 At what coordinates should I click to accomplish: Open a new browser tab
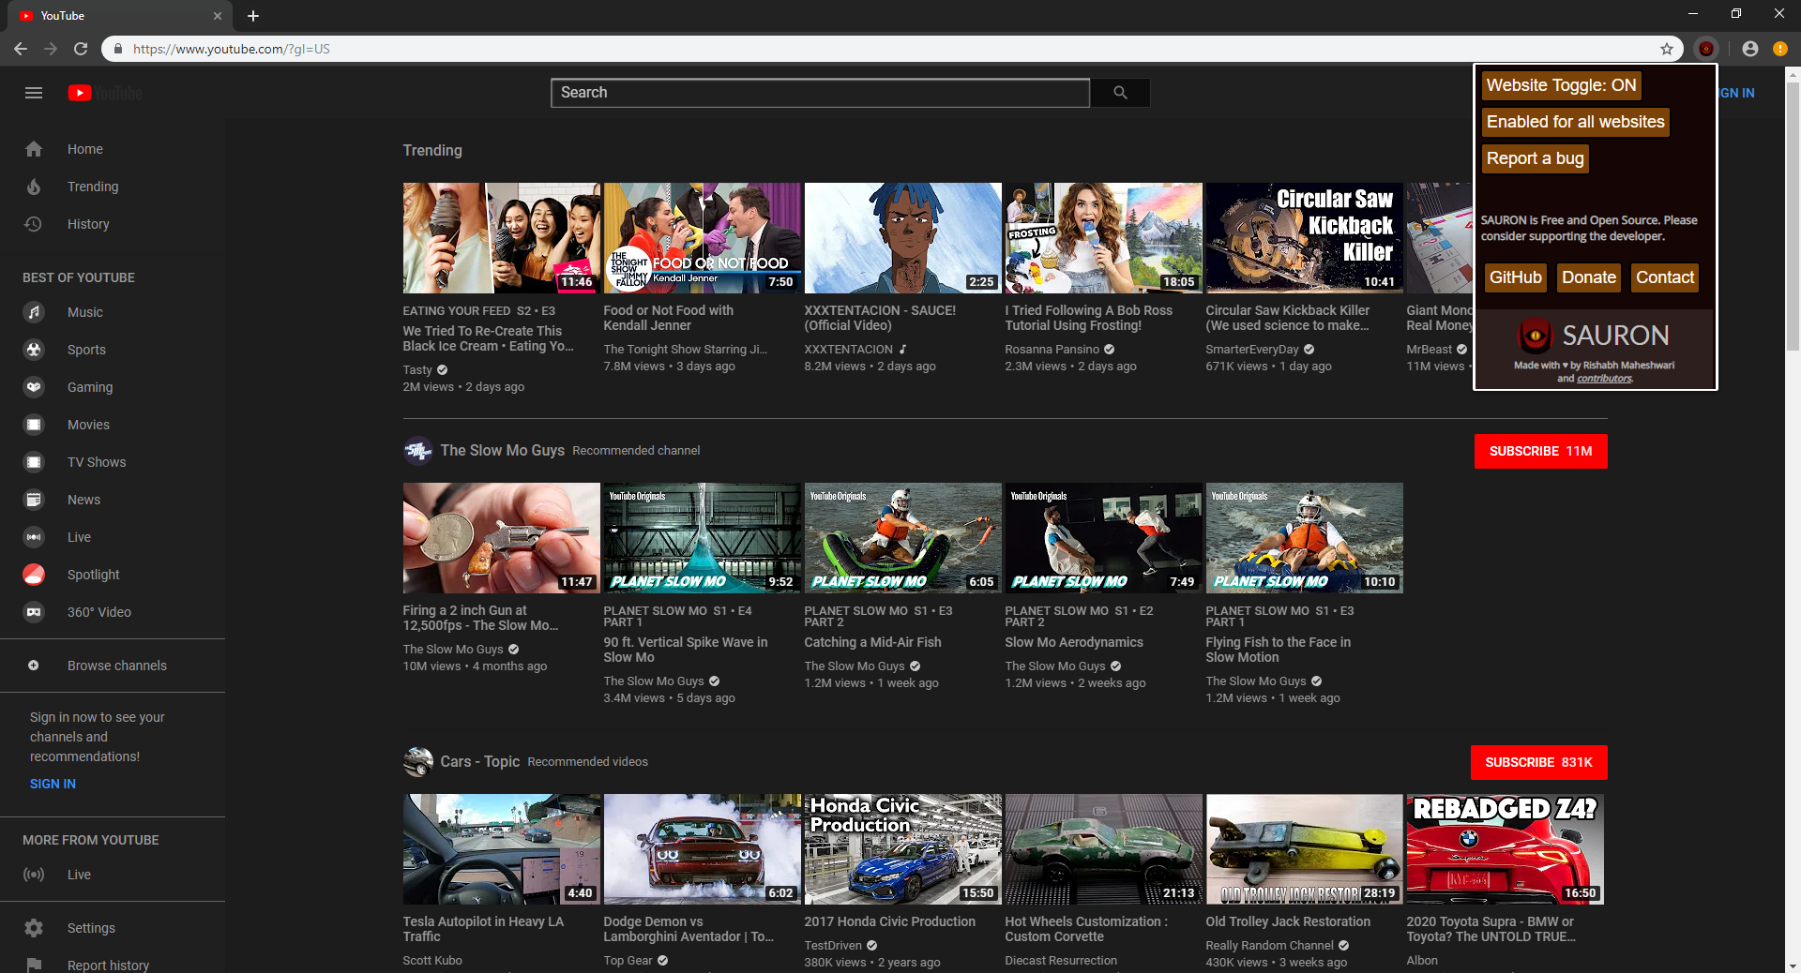253,16
